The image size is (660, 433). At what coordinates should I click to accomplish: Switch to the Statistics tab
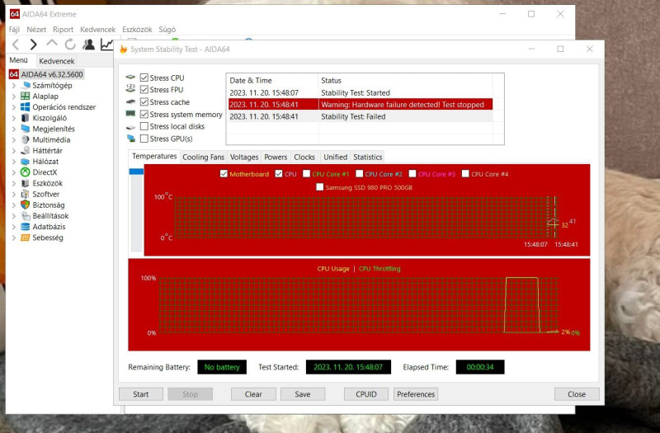[367, 157]
